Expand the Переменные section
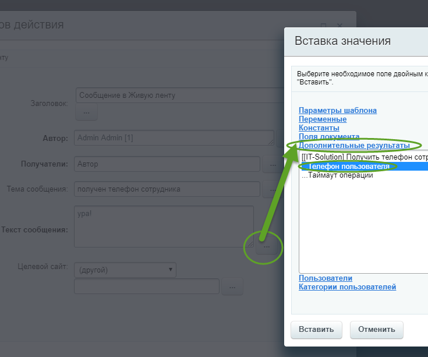This screenshot has height=357, width=428. pyautogui.click(x=322, y=119)
